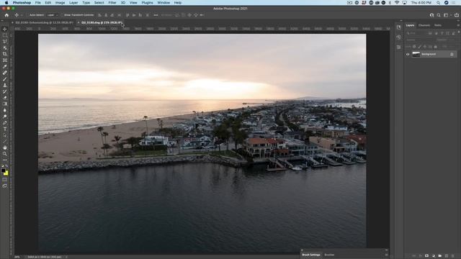Select the Lasso tool
The height and width of the screenshot is (259, 461).
point(5,42)
